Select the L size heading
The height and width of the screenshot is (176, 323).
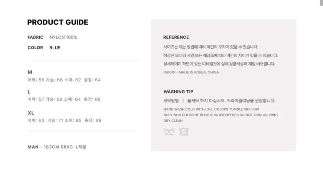[29, 92]
